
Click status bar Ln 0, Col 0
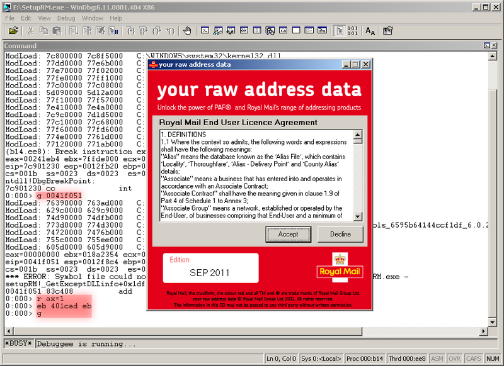281,358
